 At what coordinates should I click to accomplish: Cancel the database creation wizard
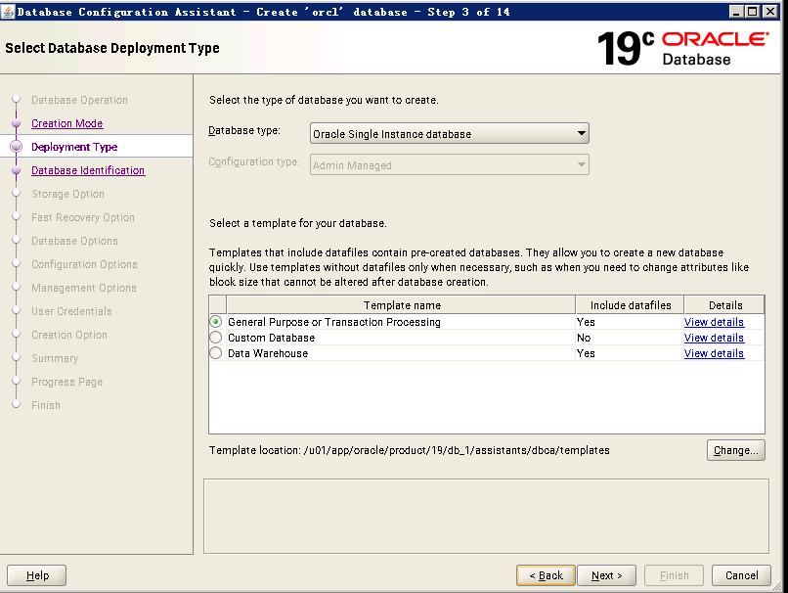(x=741, y=575)
